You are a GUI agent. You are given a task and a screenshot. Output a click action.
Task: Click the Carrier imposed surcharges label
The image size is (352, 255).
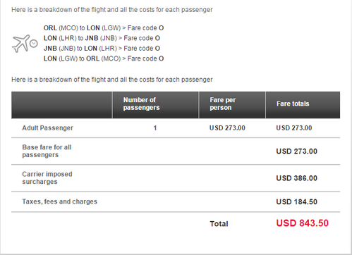click(x=47, y=178)
